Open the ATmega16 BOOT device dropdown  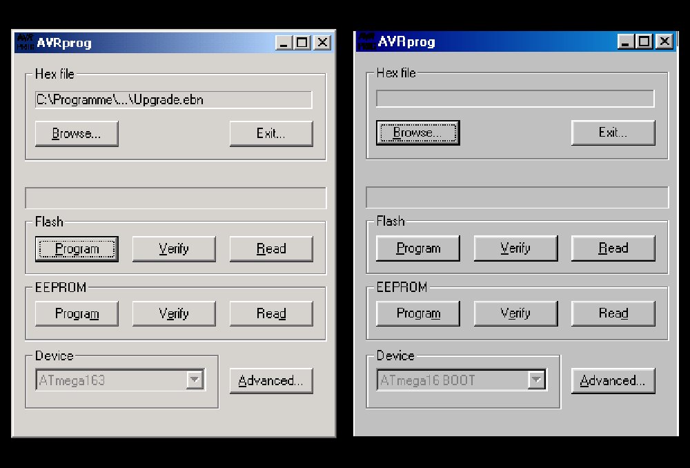coord(536,380)
